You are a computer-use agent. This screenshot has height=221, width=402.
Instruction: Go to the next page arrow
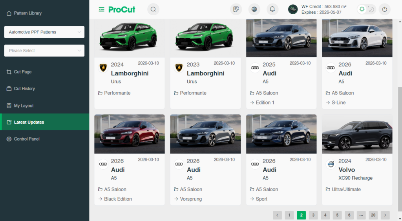click(385, 215)
